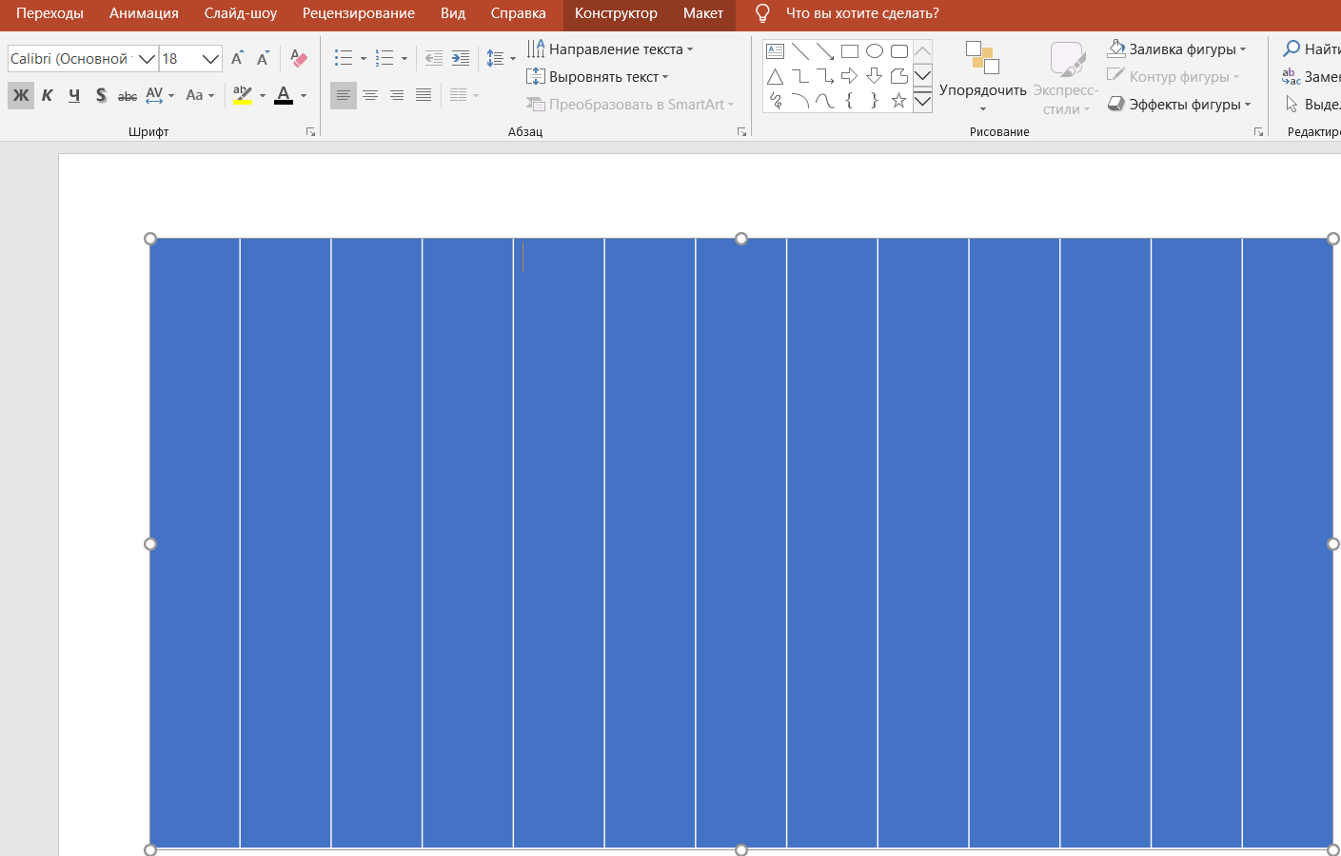Click the Найти search button
1341x856 pixels.
pos(1311,49)
